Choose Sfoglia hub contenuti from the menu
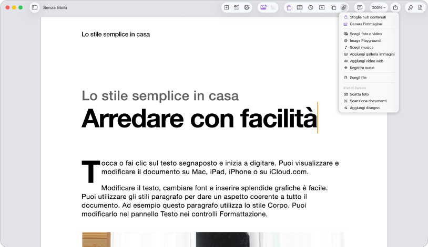The height and width of the screenshot is (247, 428). coord(369,17)
